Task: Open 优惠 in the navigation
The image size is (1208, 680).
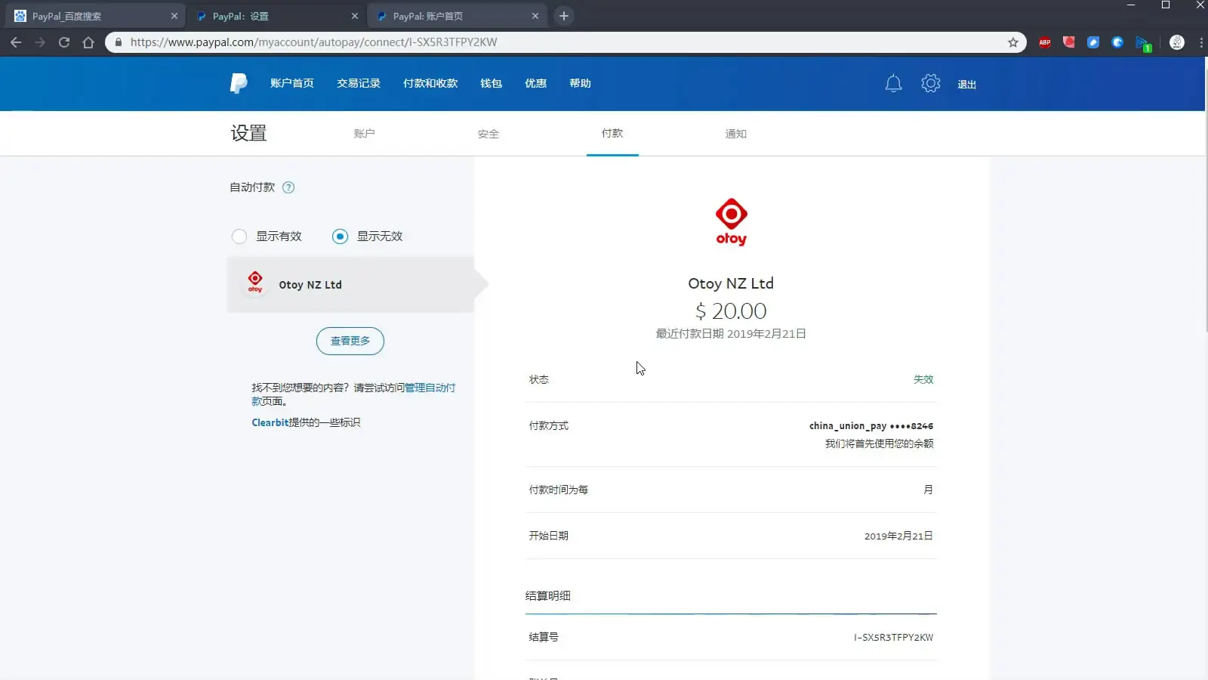Action: point(536,83)
